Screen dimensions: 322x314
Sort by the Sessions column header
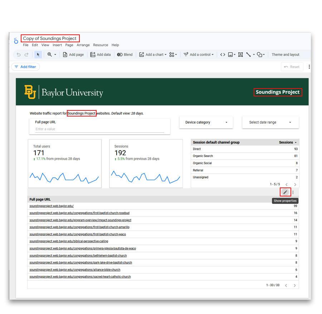tap(288, 142)
